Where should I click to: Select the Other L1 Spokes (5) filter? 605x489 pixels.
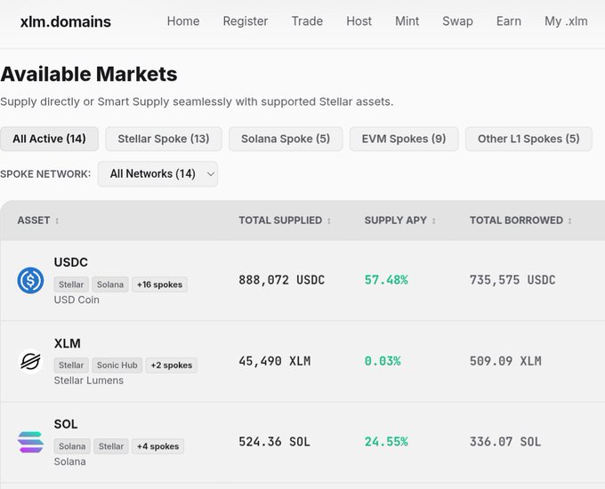[528, 139]
